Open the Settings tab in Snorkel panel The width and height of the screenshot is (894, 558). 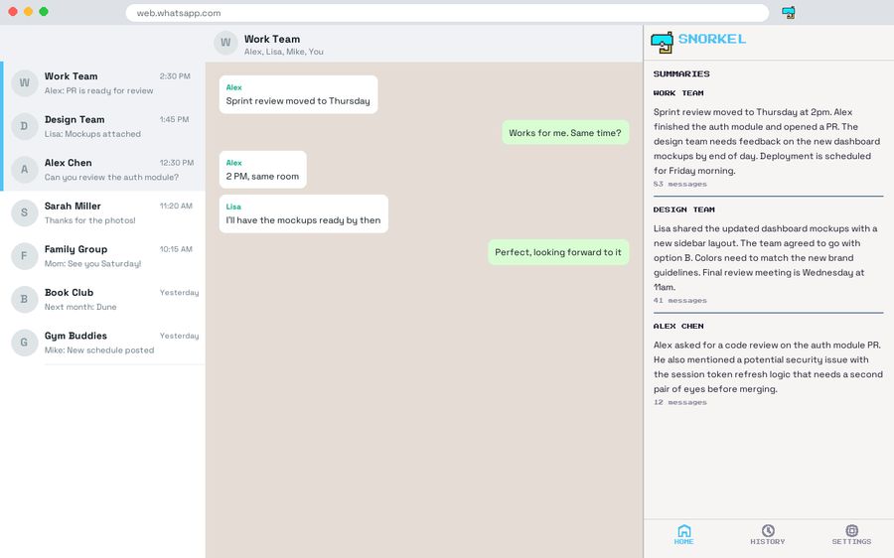pos(851,534)
